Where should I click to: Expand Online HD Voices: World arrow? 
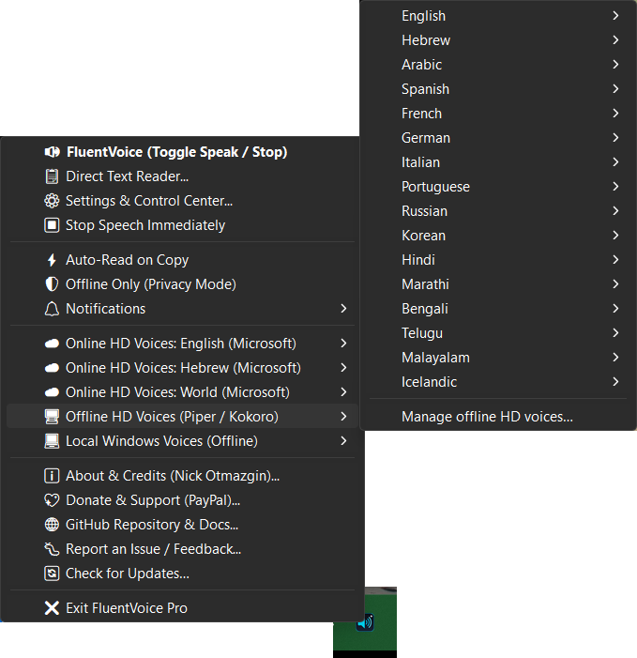pos(343,392)
